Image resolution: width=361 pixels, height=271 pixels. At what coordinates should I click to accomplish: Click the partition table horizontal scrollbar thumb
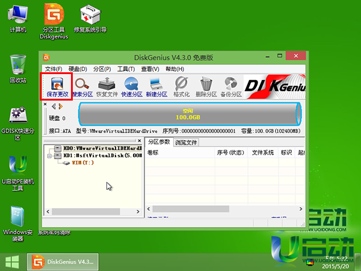point(191,209)
